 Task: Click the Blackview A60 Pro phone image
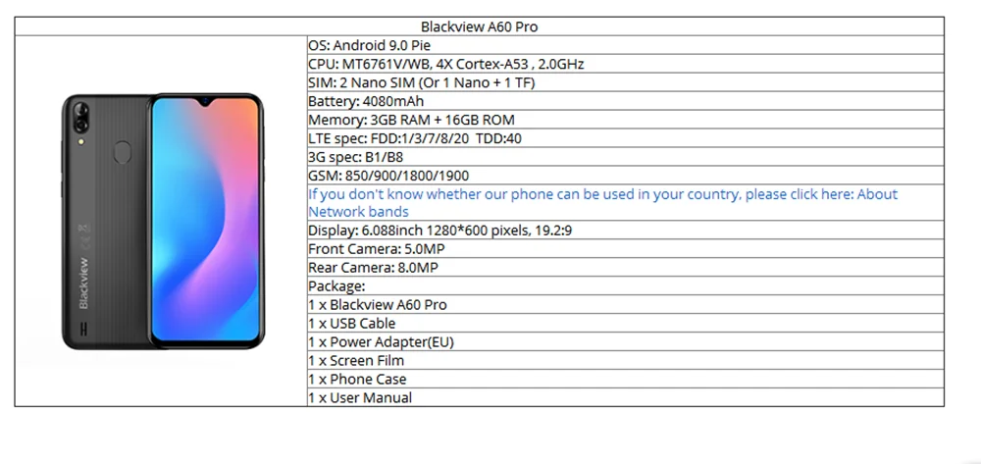[x=163, y=222]
